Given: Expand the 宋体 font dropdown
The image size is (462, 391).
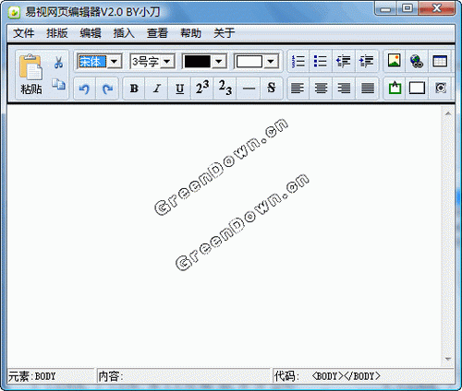Looking at the screenshot, I should pos(114,62).
